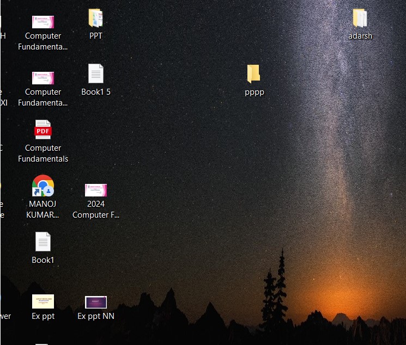
Task: Select the Book1 5 file icon
Action: tap(96, 73)
